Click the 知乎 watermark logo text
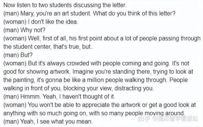Screen dimensions: 203x127 point(144,119)
